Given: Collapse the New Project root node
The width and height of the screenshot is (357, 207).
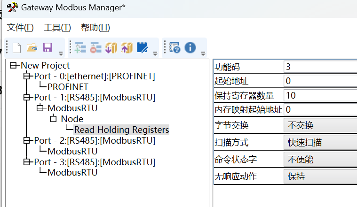Looking at the screenshot, I should click(14, 66).
